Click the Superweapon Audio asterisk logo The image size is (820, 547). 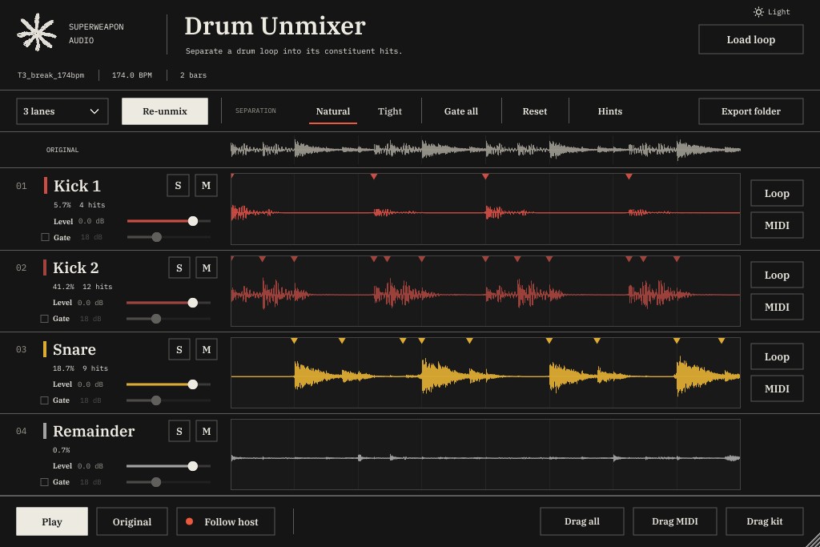point(37,32)
